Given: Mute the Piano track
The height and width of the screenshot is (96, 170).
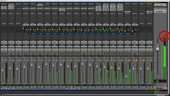Looking at the screenshot, I should (71, 60).
